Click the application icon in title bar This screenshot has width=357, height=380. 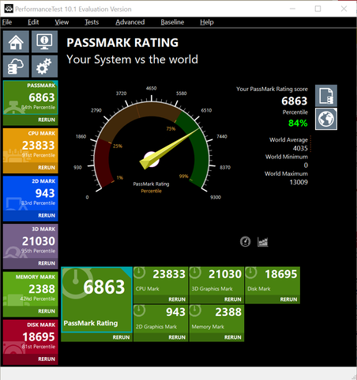[9, 9]
